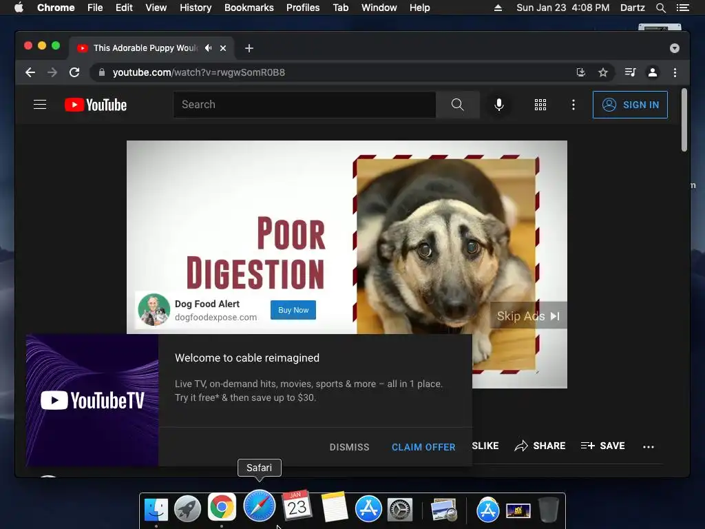Click the Dog Food Alert ad title
Screen dimensions: 705x529
click(x=207, y=304)
